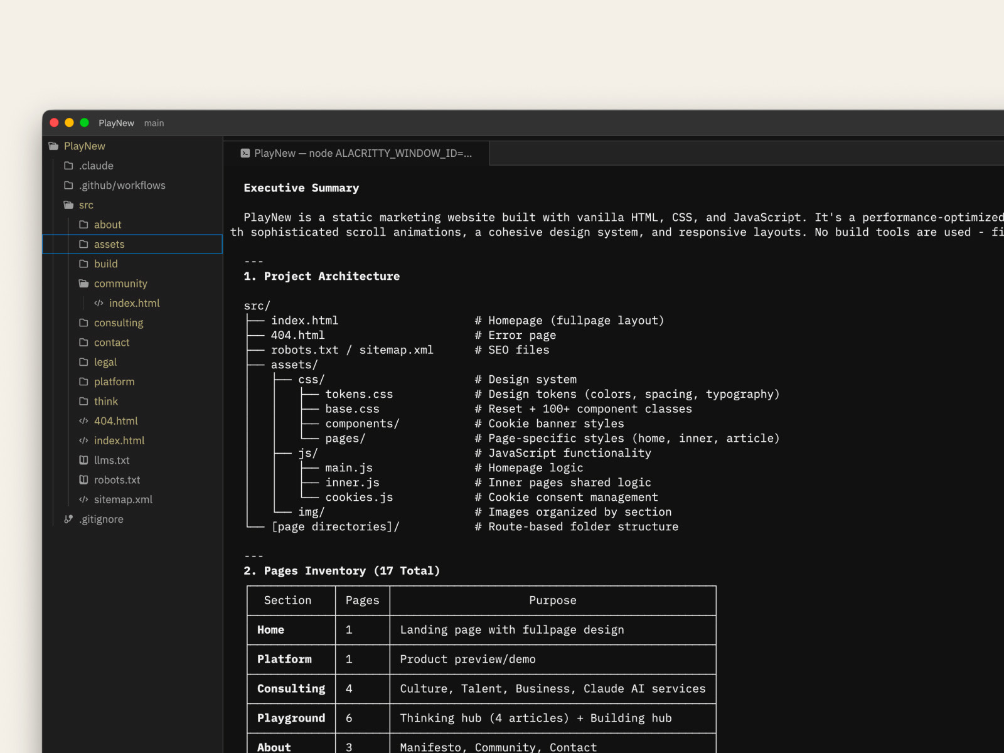Click the terminal icon in the PlayNew tab
The image size is (1004, 753).
pyautogui.click(x=245, y=153)
